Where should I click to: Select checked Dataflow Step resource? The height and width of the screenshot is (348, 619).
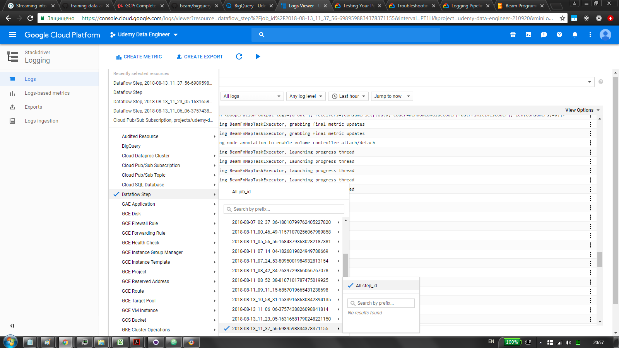pos(164,194)
